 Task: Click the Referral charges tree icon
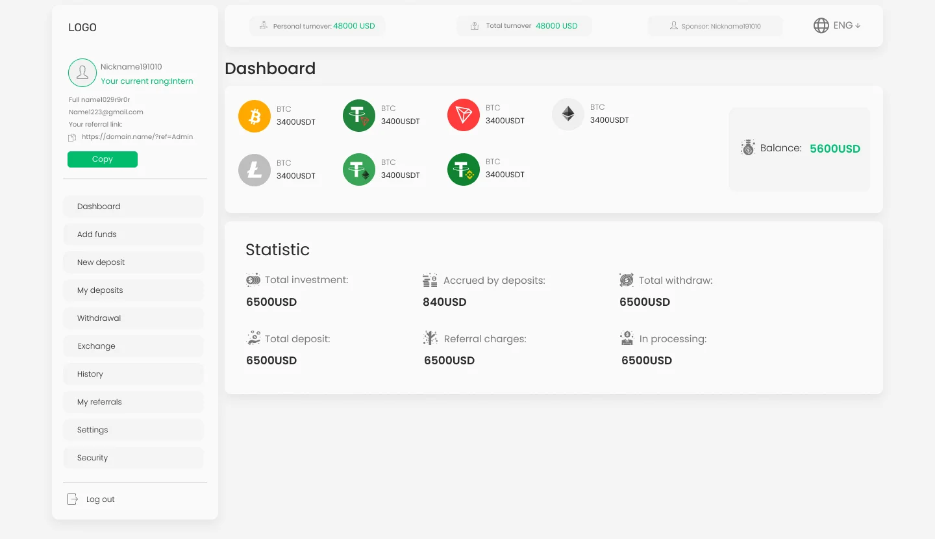[430, 338]
